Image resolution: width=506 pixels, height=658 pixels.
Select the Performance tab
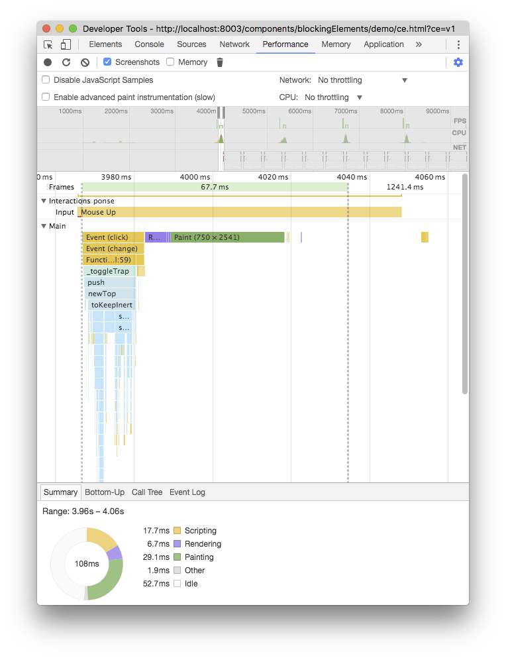(x=285, y=44)
